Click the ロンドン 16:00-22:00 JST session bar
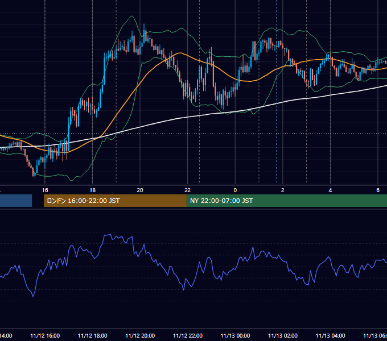 click(x=115, y=201)
